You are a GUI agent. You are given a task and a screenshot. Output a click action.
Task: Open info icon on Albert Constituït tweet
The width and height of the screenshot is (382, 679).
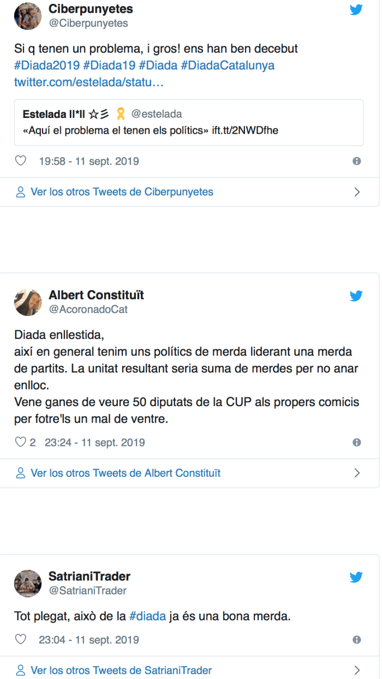pos(357,443)
